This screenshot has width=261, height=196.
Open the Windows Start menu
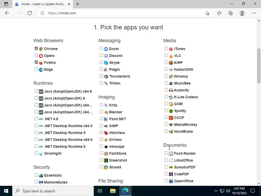tap(6, 191)
